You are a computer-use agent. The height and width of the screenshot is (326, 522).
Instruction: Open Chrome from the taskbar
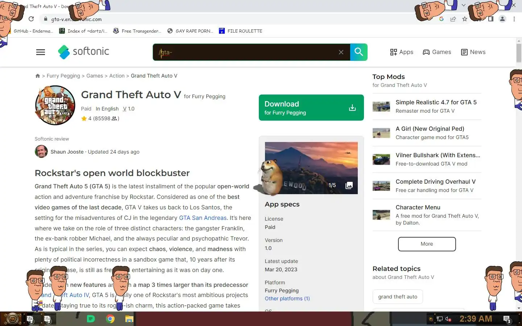tap(110, 319)
